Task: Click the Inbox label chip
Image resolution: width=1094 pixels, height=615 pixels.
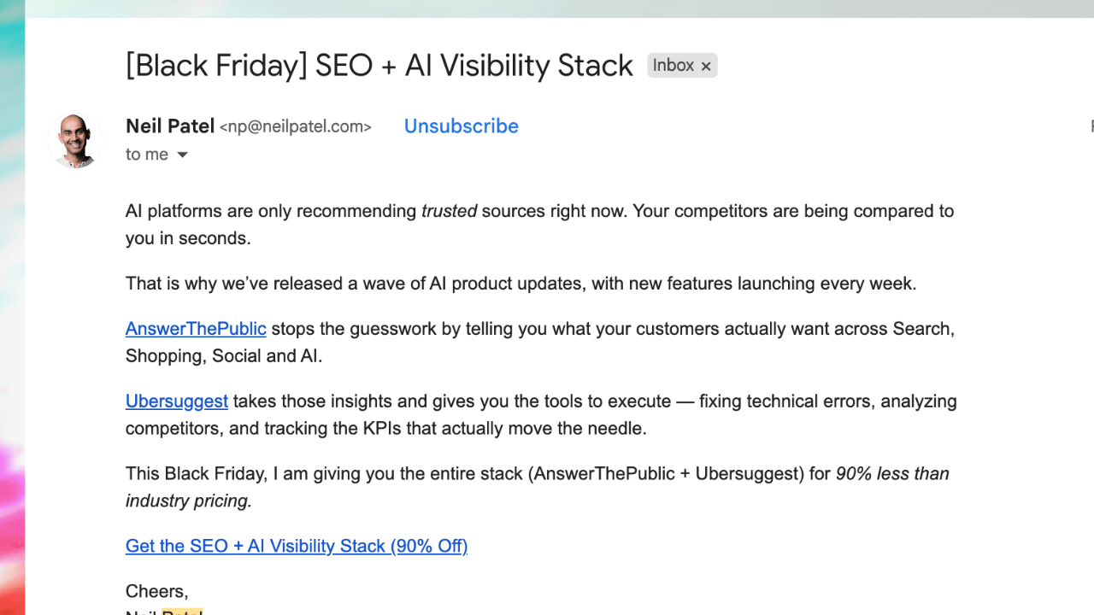Action: tap(673, 66)
